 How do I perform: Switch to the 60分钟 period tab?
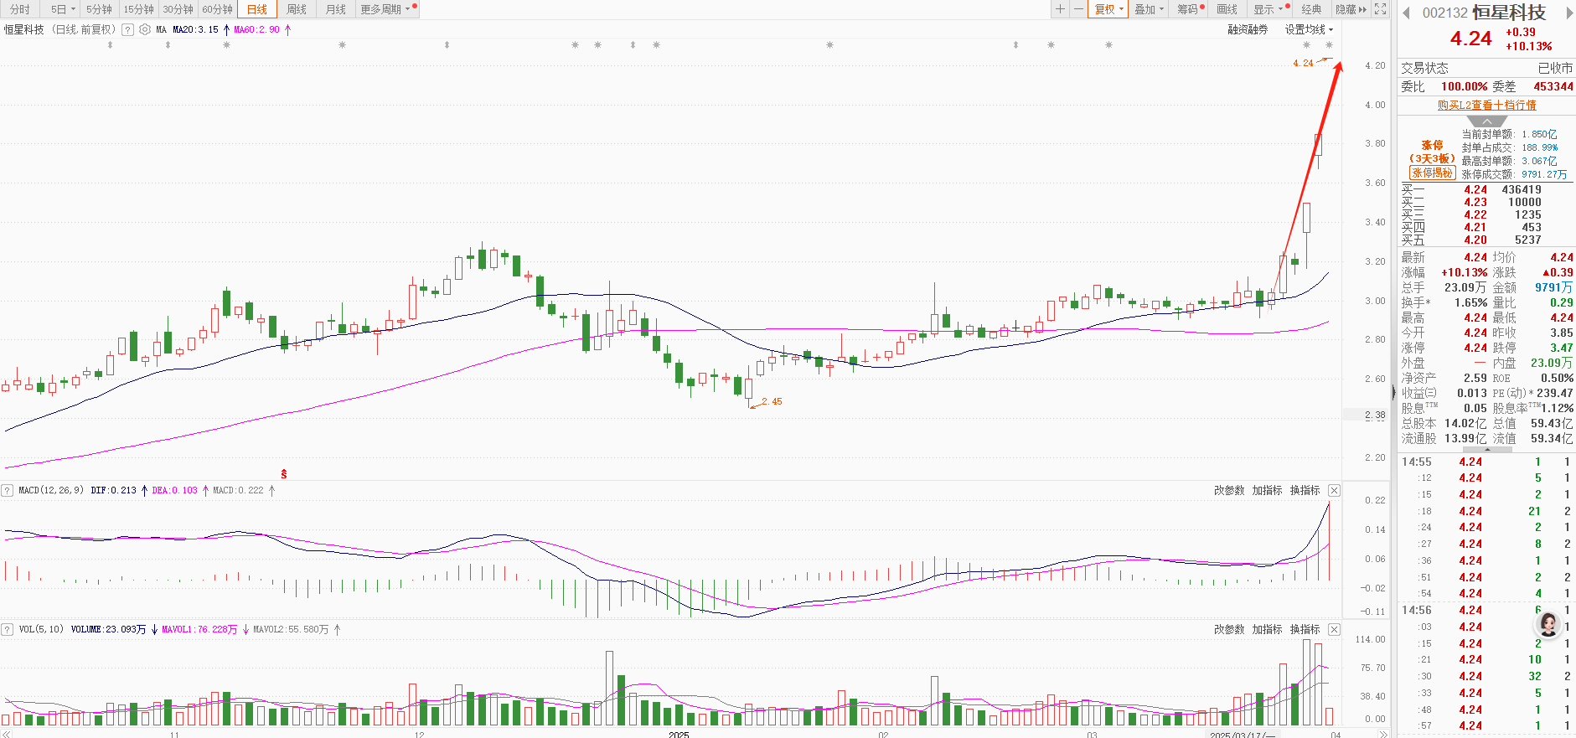(217, 9)
